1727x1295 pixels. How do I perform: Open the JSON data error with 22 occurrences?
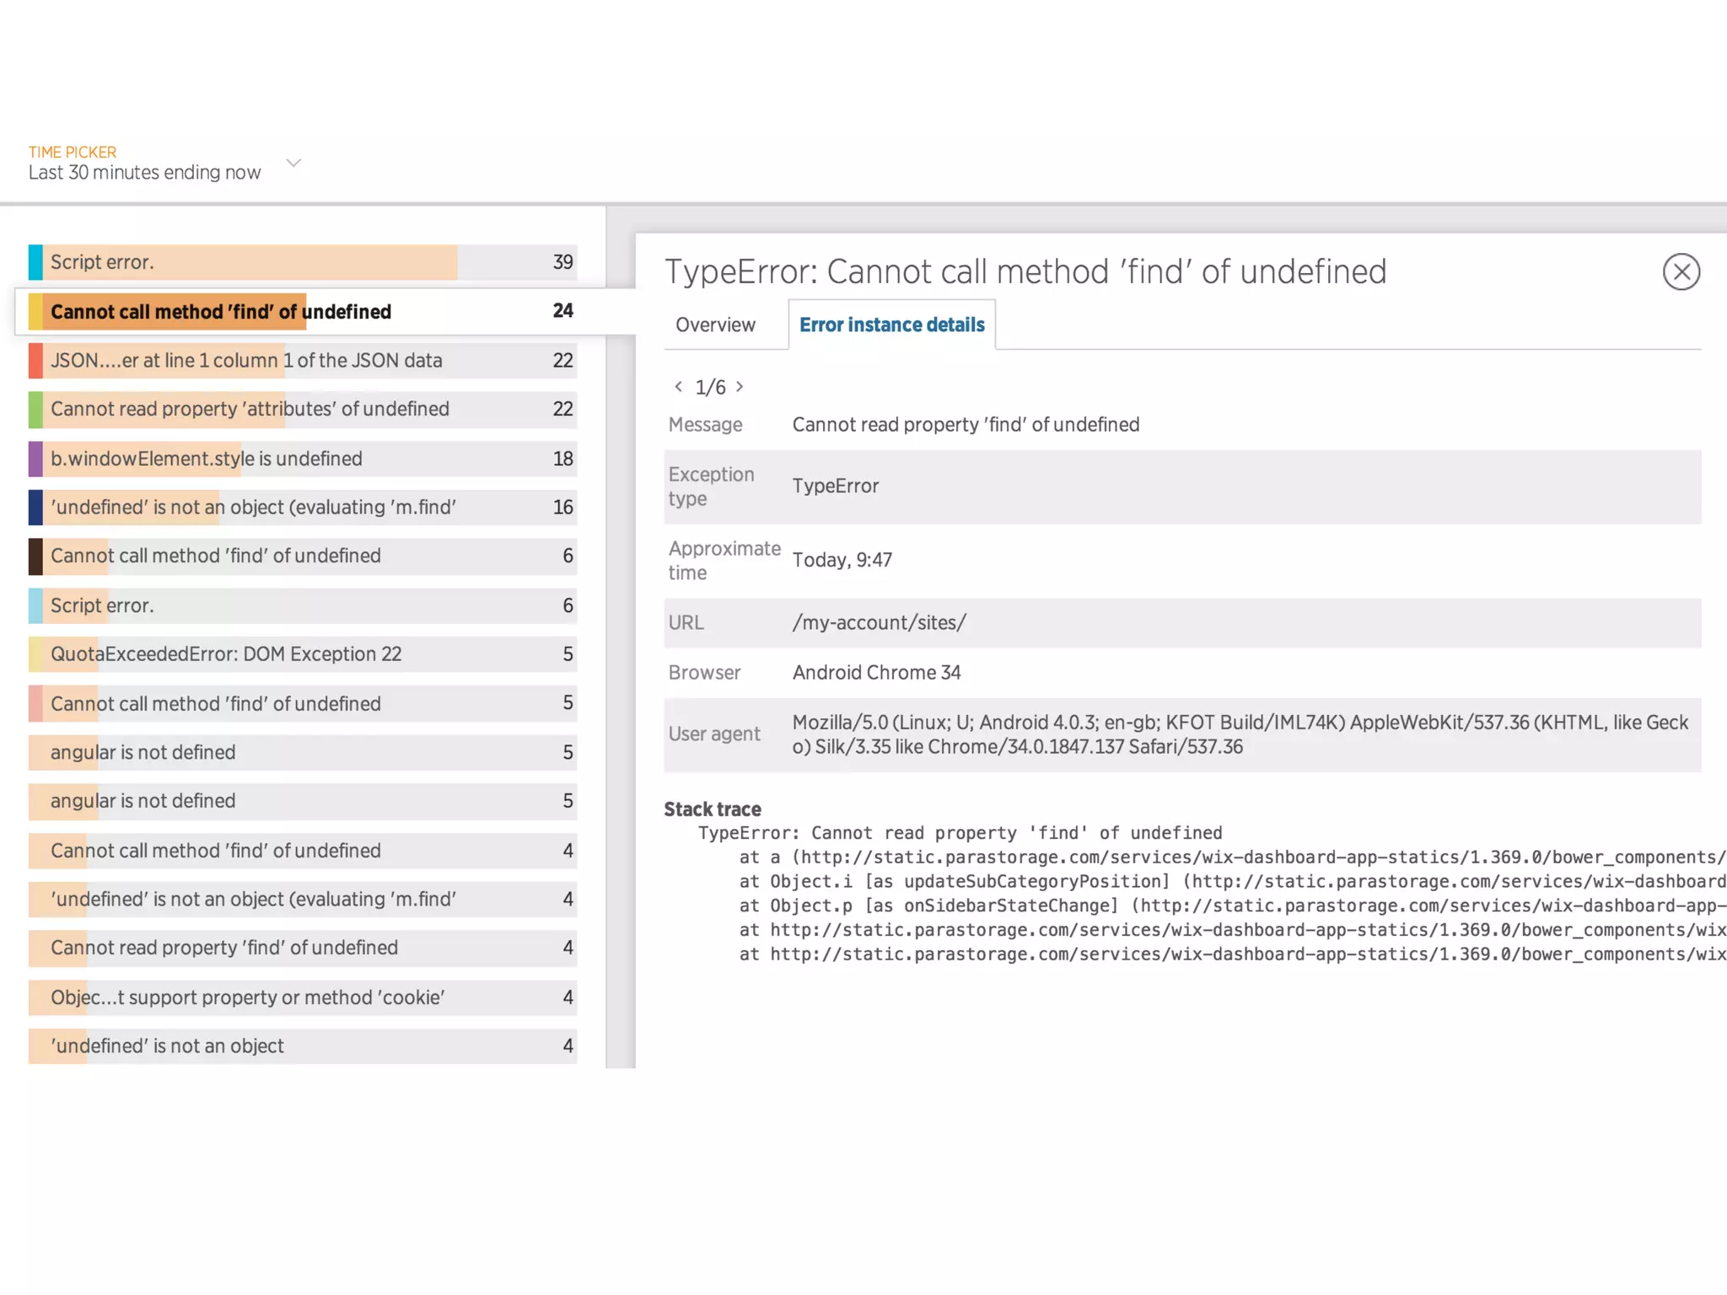[246, 361]
